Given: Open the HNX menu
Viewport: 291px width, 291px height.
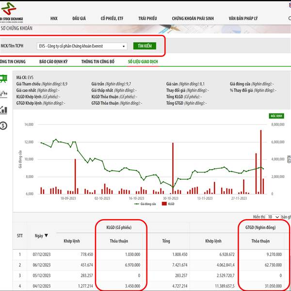Looking at the screenshot, I should 54,18.
